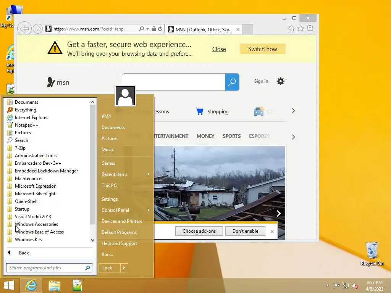Open the Internet Explorer Tools gear icon
The width and height of the screenshot is (391, 293).
pyautogui.click(x=310, y=28)
